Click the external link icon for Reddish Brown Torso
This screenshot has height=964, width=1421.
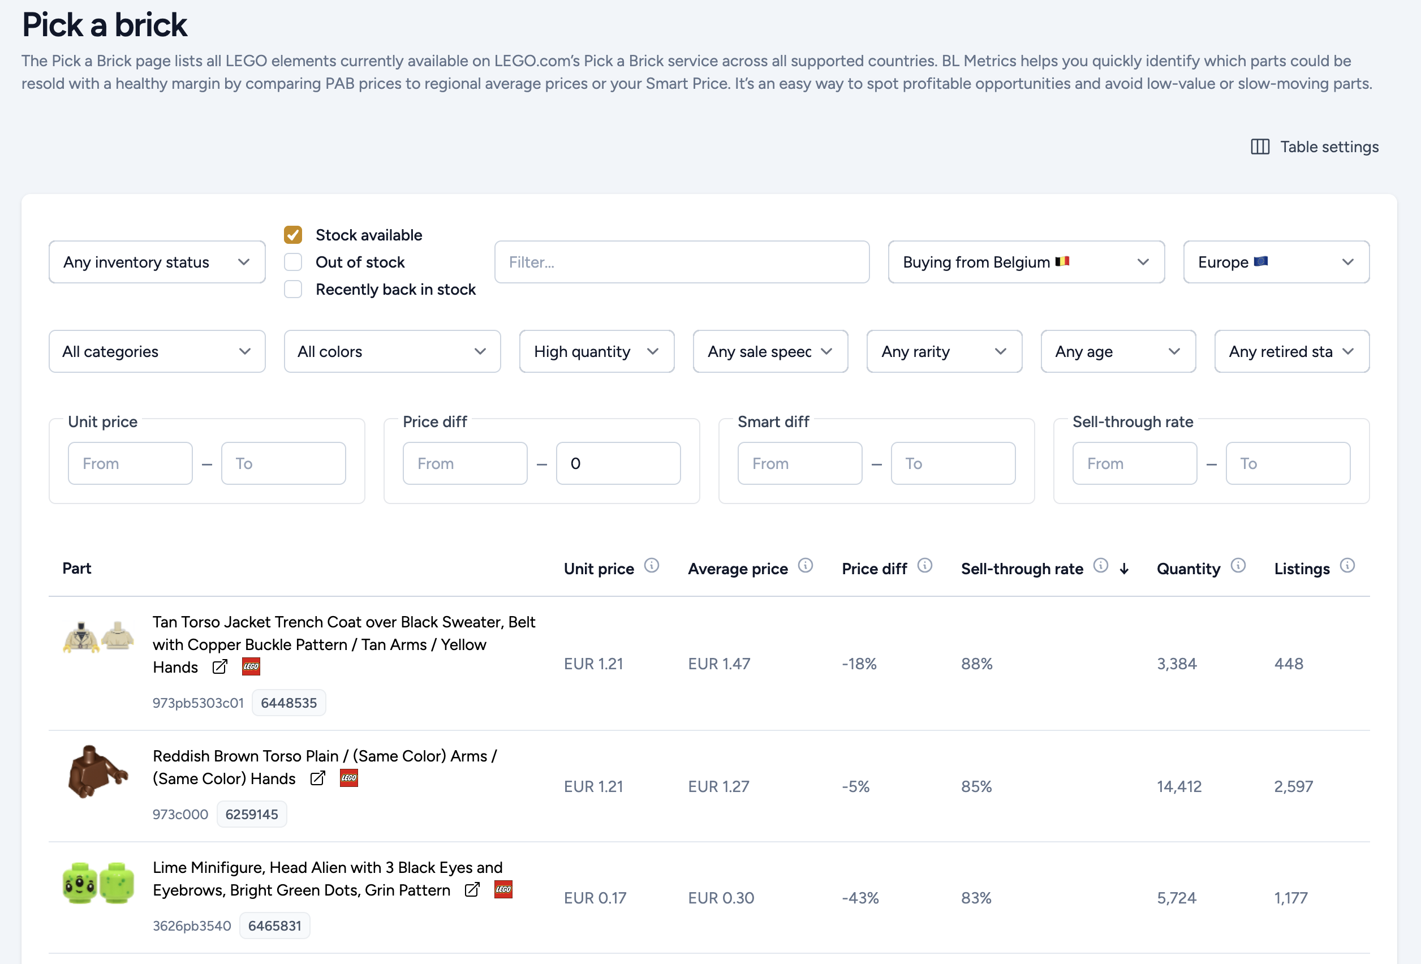click(318, 778)
